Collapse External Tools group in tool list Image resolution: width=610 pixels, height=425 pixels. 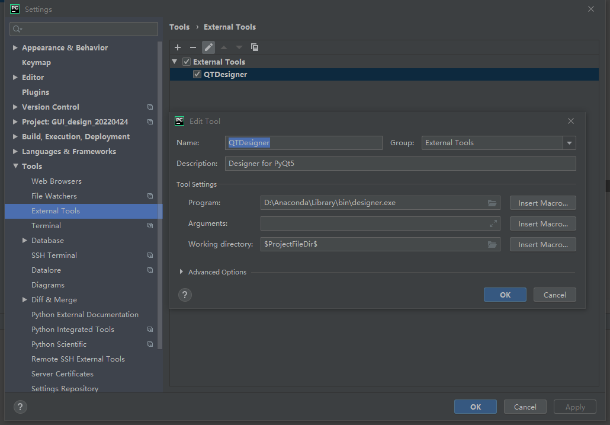click(x=175, y=62)
